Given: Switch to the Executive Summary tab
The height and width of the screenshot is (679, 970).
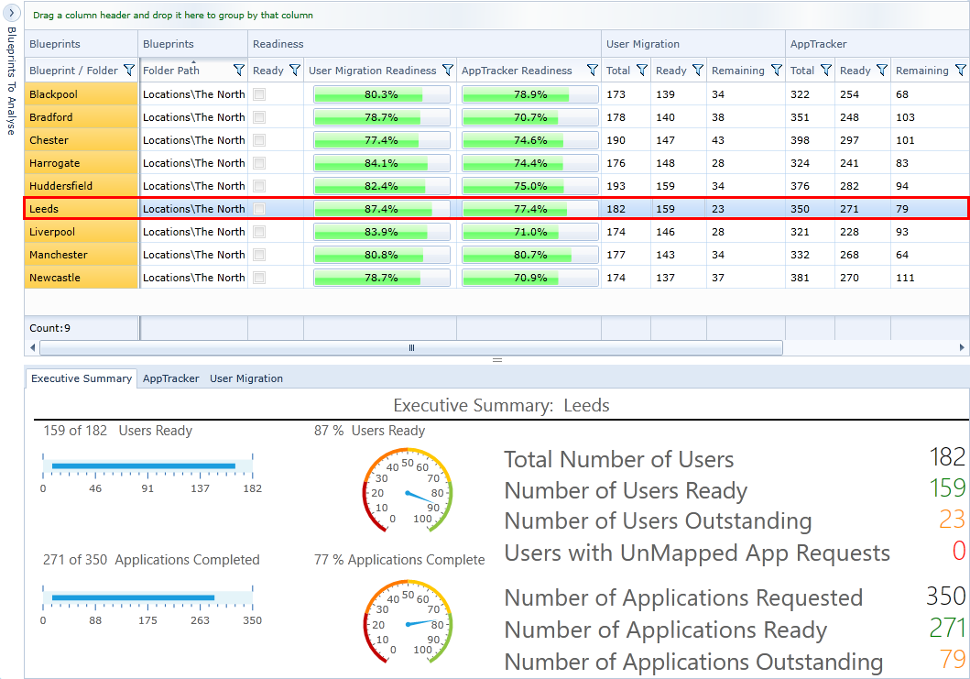Looking at the screenshot, I should [x=81, y=378].
